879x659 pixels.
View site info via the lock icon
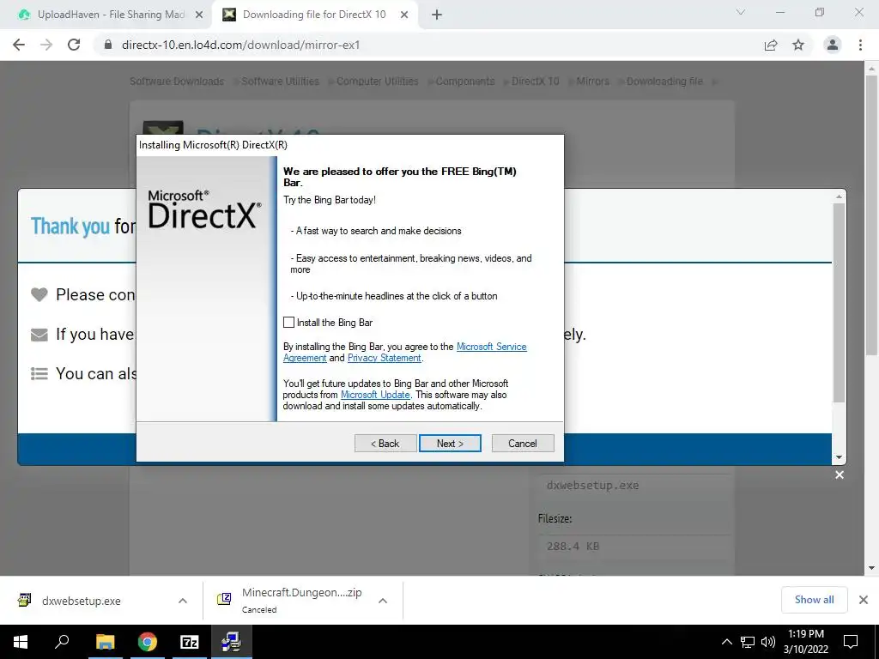coord(108,45)
